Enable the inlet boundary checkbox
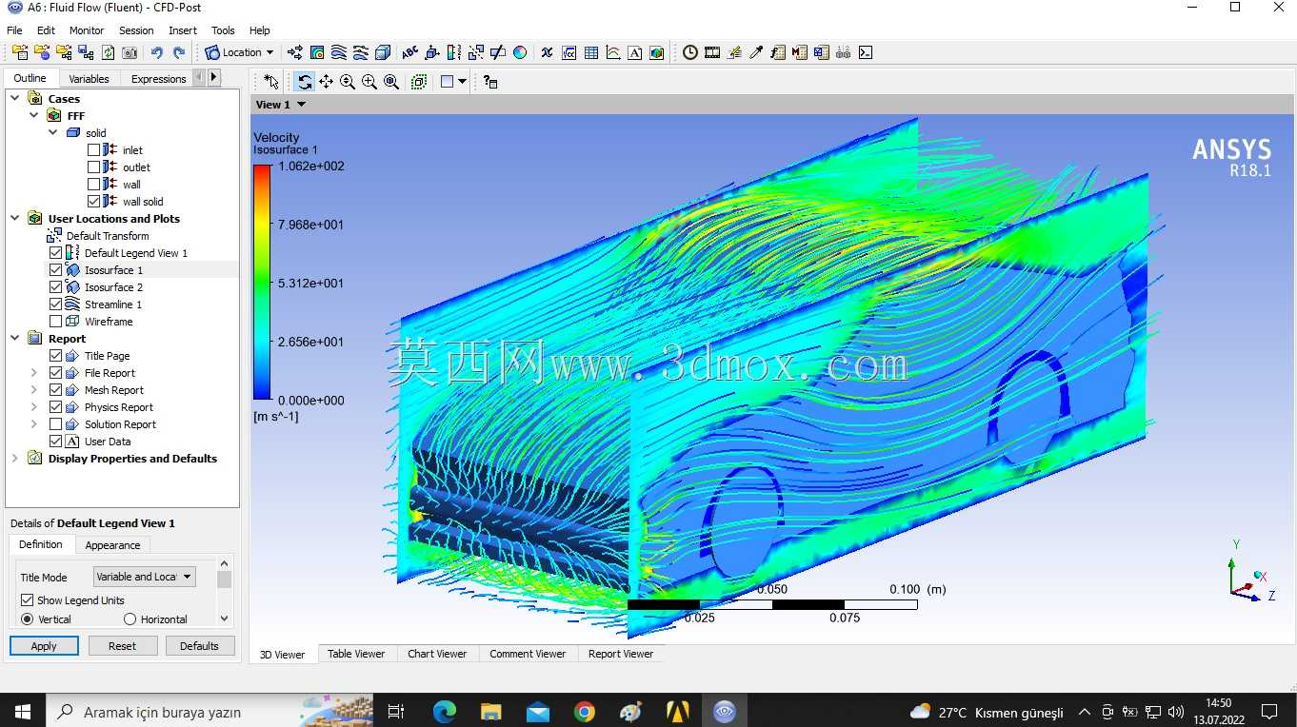The height and width of the screenshot is (727, 1297). tap(93, 150)
